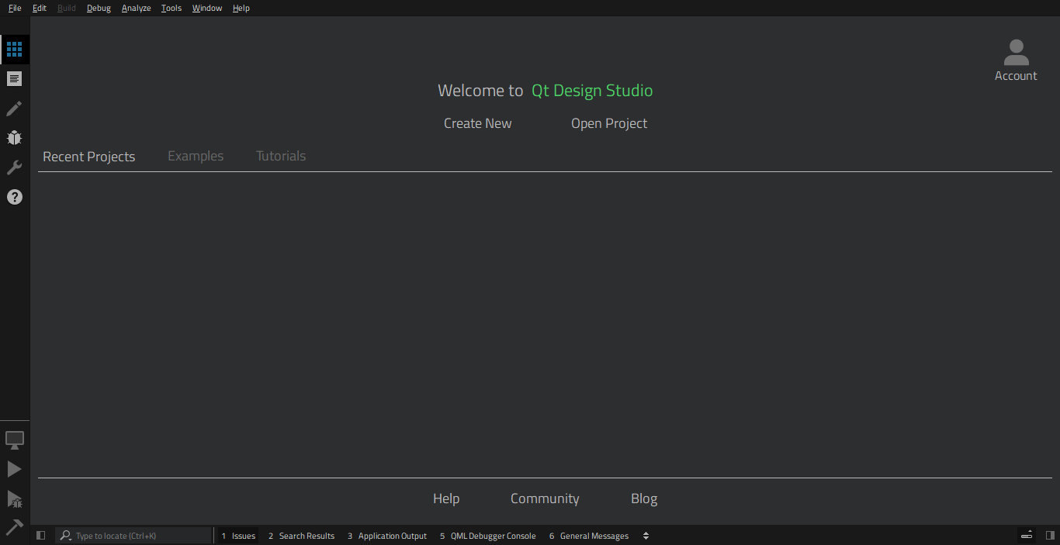
Task: Open the Account panel
Action: tap(1016, 60)
